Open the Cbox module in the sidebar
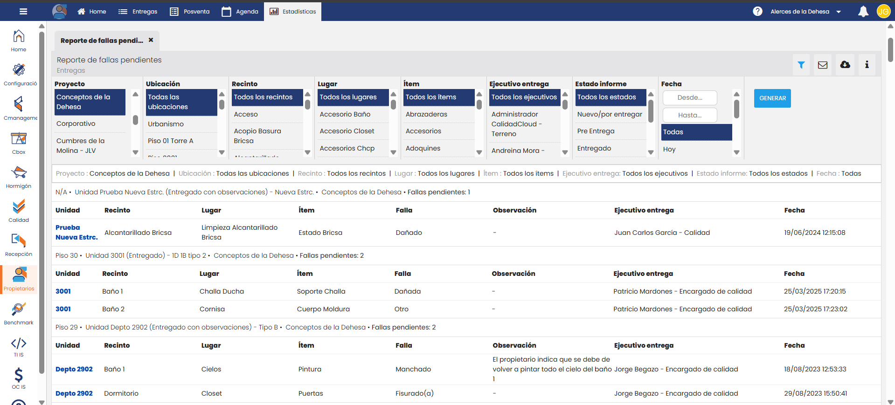Screen dimensions: 895x405 (x=19, y=143)
